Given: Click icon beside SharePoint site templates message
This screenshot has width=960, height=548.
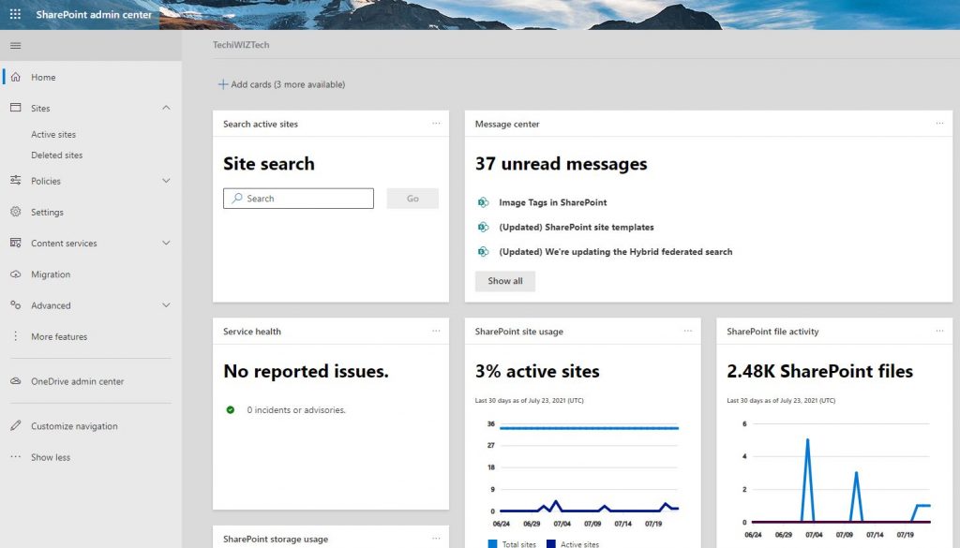Looking at the screenshot, I should pyautogui.click(x=483, y=227).
